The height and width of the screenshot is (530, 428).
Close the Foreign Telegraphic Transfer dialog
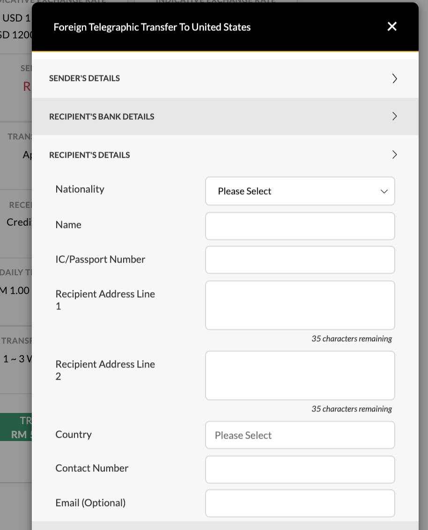pyautogui.click(x=392, y=26)
